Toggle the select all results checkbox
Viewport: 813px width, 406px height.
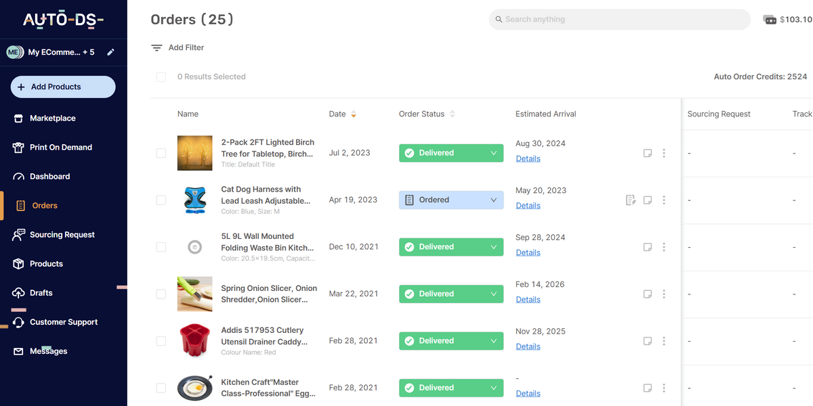pyautogui.click(x=161, y=77)
